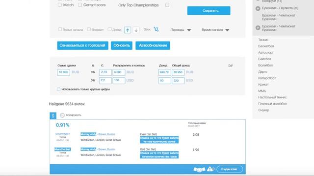314x176 pixels.
Task: Click the warning triangle icon
Action: click(x=210, y=169)
